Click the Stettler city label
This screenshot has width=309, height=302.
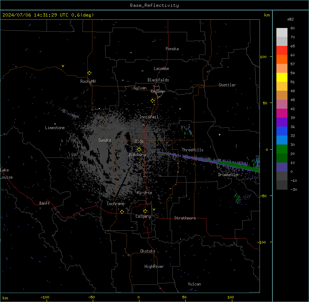click(227, 85)
